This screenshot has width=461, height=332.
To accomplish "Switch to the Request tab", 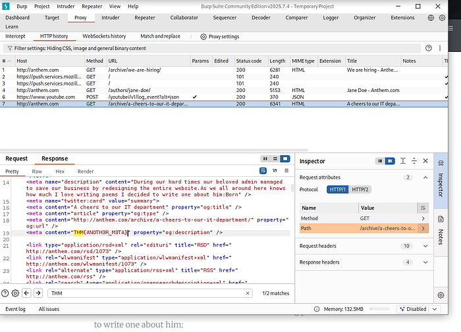I will 16,158.
